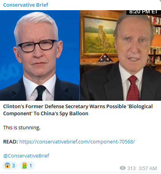Click the red polka-dot tie

coord(133,88)
